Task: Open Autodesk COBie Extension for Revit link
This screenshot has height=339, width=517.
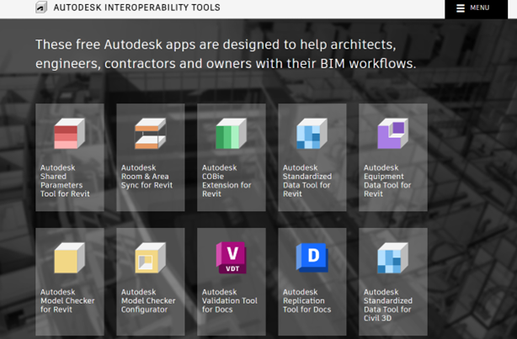Action: [x=227, y=181]
